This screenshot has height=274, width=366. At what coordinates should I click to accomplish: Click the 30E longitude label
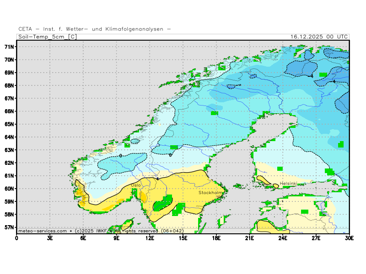point(349,237)
